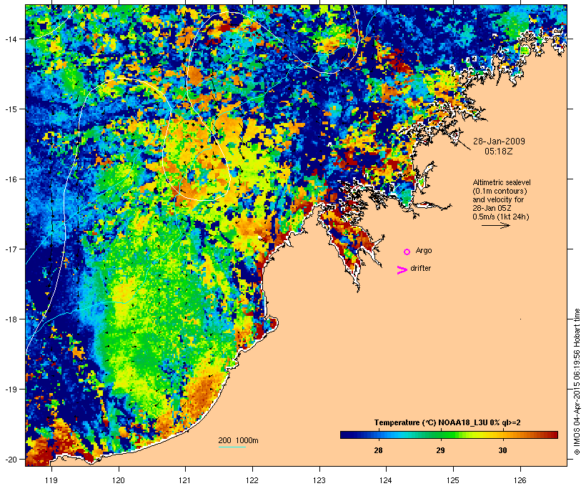Click the 'and velocity for' text
Image resolution: width=586 pixels, height=486 pixels.
pos(498,199)
